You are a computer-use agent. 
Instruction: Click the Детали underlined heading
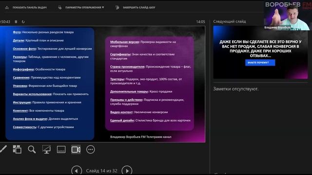[19, 40]
